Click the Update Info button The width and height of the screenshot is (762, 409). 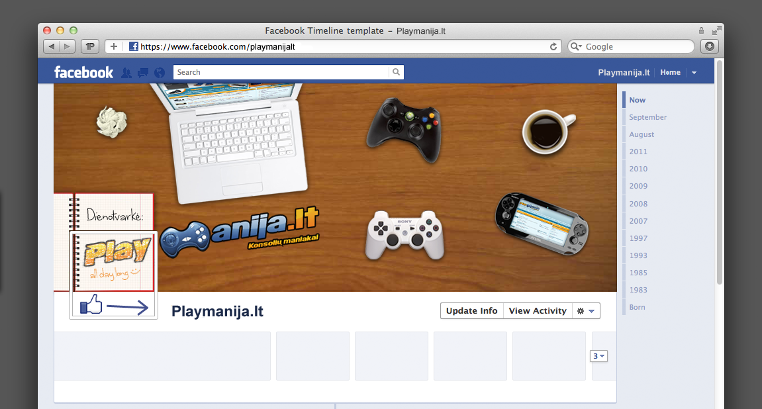pyautogui.click(x=472, y=311)
